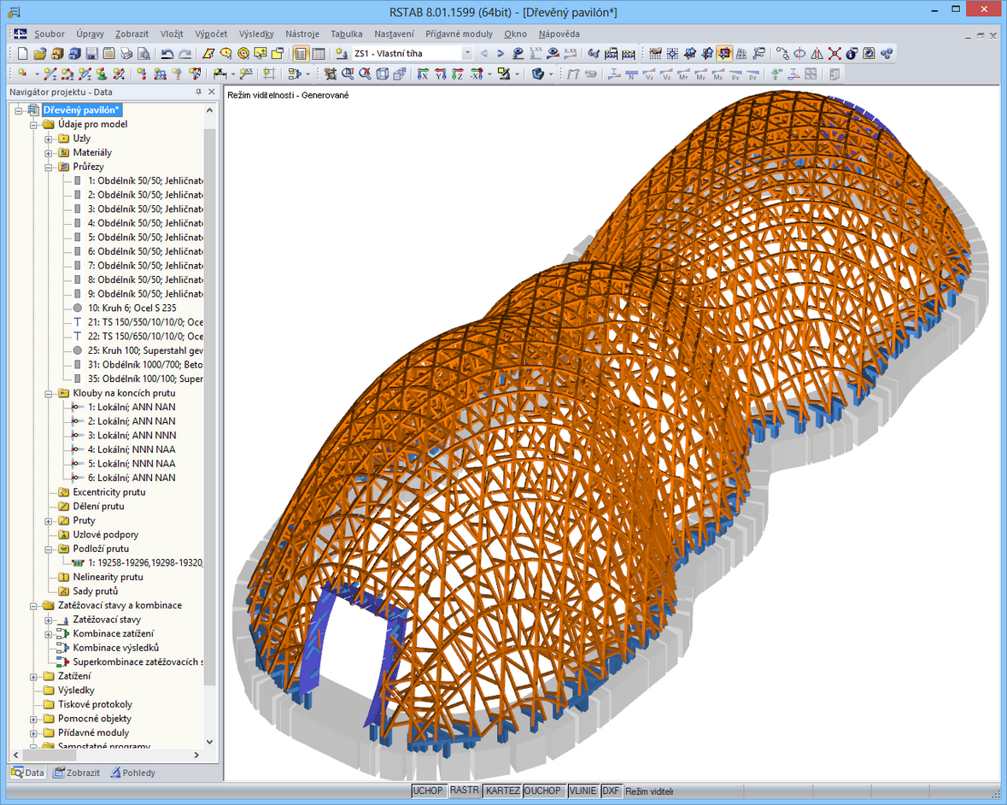Toggle the table view icon
This screenshot has height=805, width=1007.
(318, 53)
